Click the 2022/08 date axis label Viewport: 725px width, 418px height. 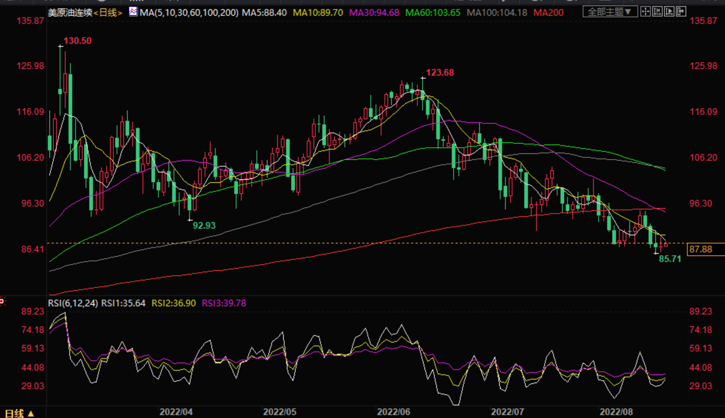coord(616,412)
